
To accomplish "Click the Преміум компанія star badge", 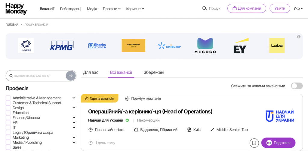I will (143, 98).
